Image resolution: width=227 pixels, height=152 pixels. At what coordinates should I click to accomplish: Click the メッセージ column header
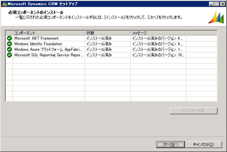tap(158, 33)
